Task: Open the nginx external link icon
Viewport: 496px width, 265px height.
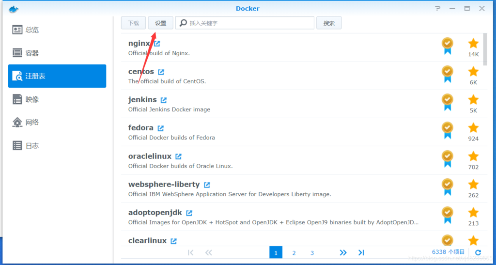Action: (x=157, y=44)
